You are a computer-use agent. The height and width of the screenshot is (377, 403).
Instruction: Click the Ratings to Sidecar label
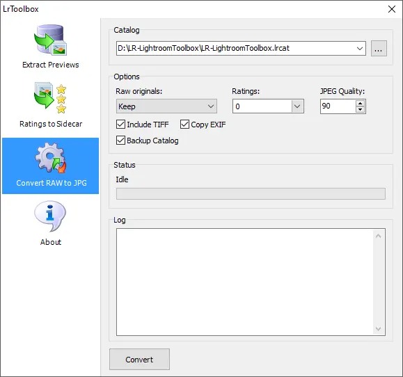point(51,124)
